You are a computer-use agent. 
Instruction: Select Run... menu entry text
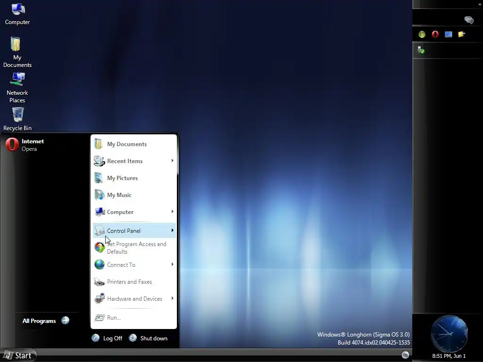point(114,317)
